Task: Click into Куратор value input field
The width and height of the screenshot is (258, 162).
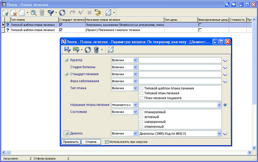Action: point(180,60)
